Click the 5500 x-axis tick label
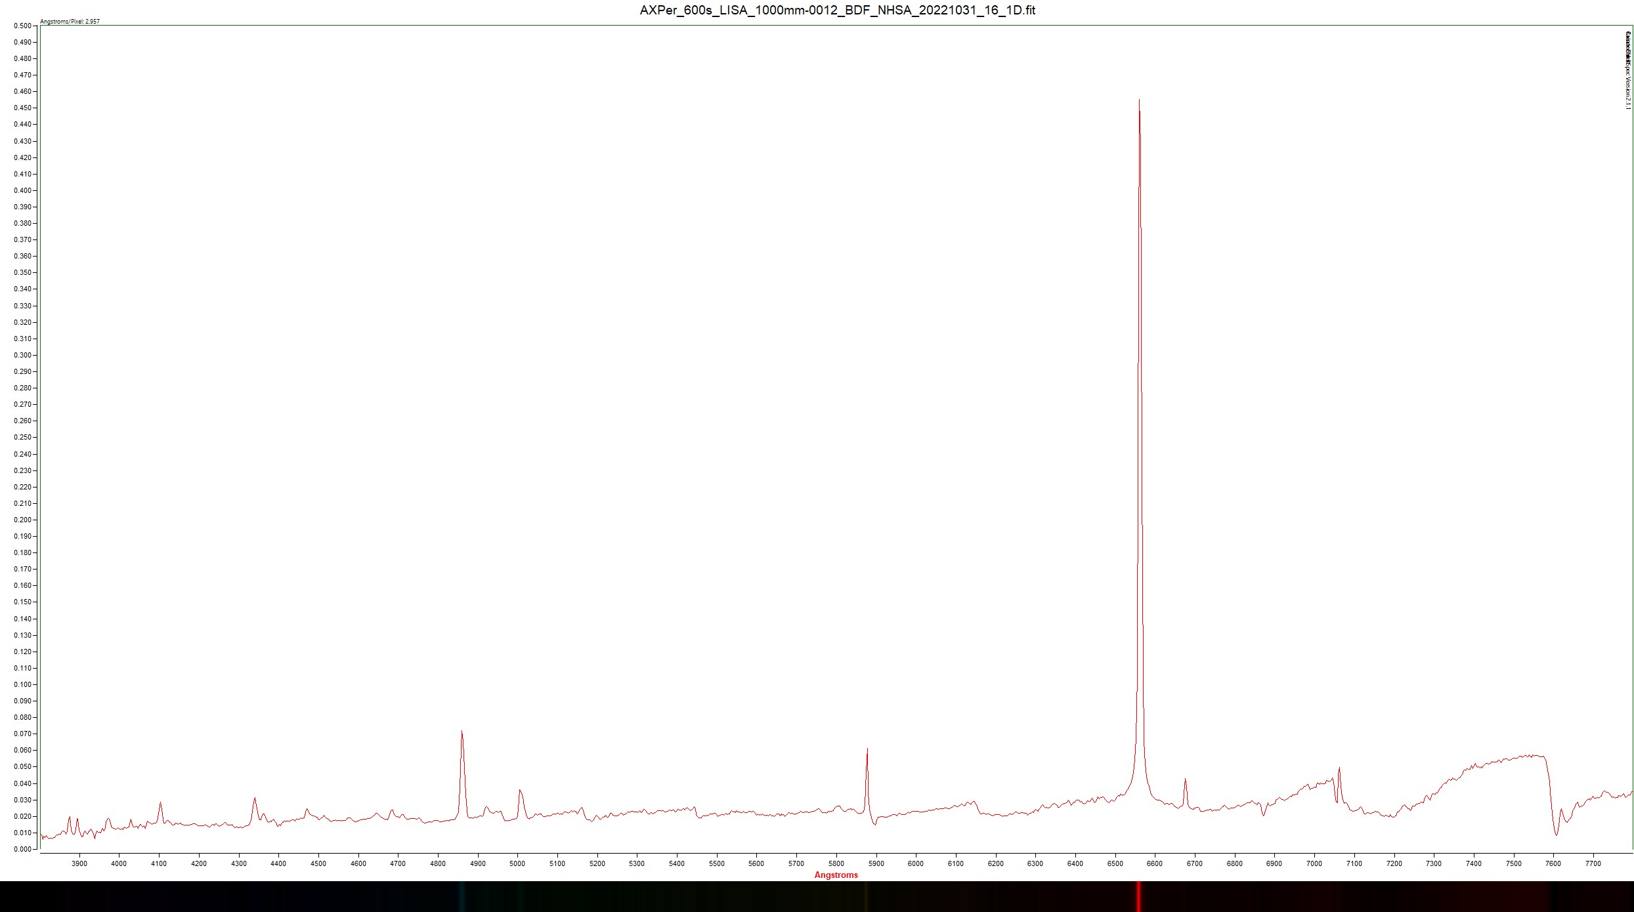Image resolution: width=1634 pixels, height=912 pixels. [x=716, y=863]
